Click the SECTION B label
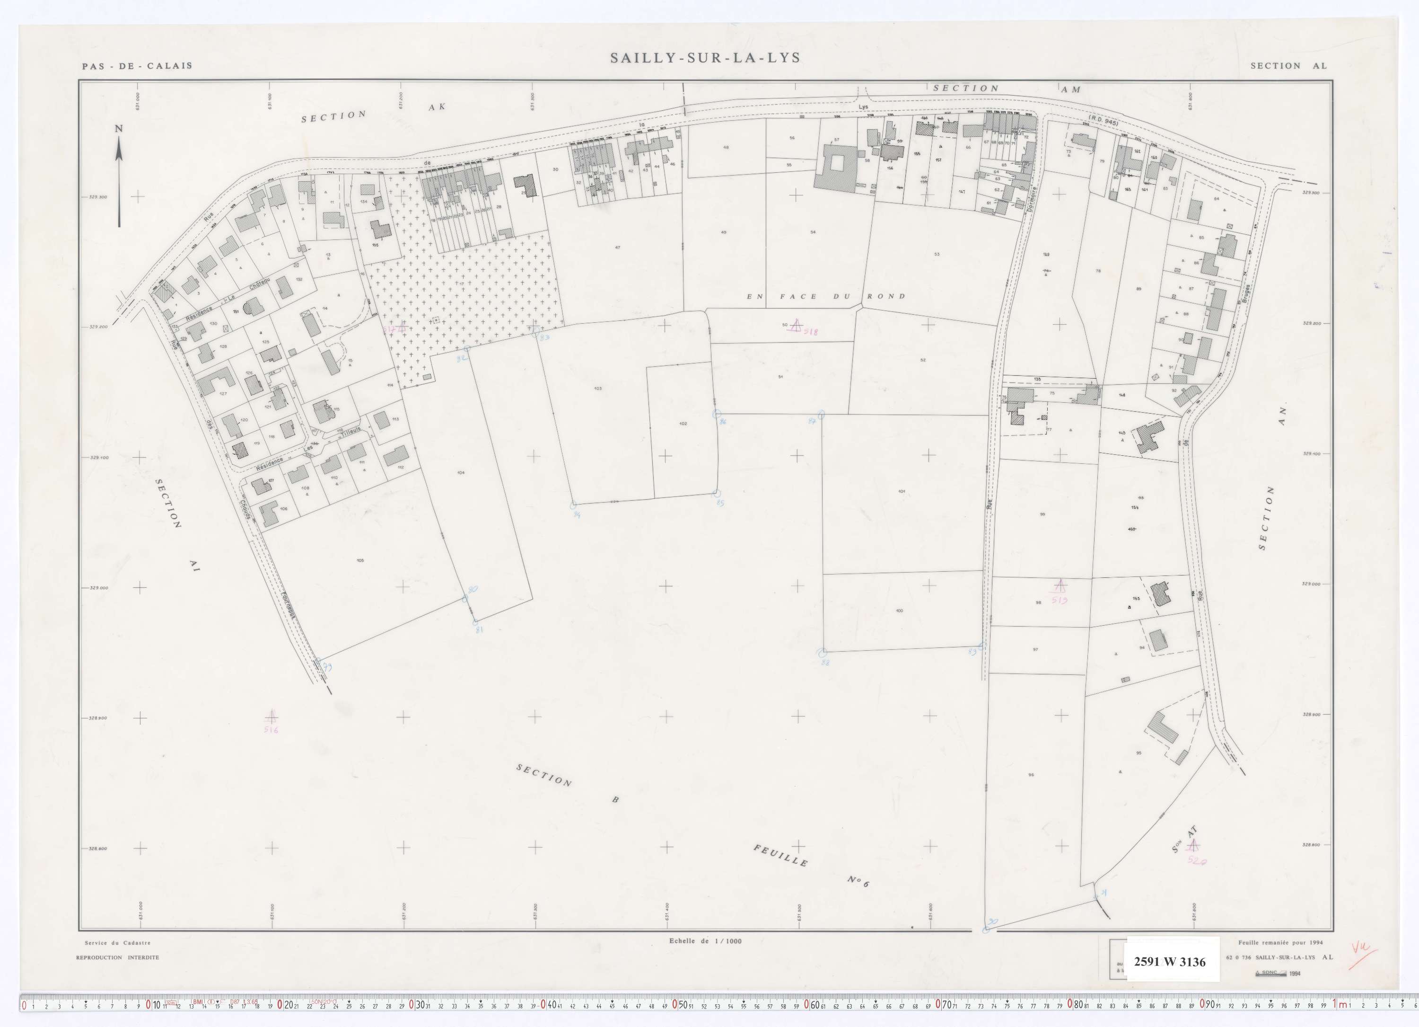The height and width of the screenshot is (1027, 1419). (568, 783)
